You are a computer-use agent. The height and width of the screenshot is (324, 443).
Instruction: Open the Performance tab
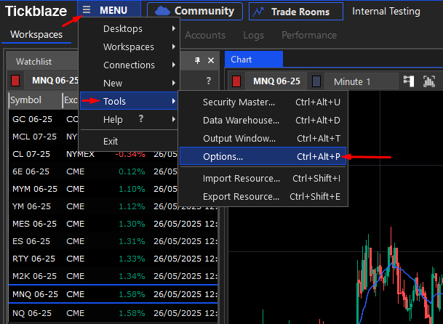pyautogui.click(x=309, y=36)
